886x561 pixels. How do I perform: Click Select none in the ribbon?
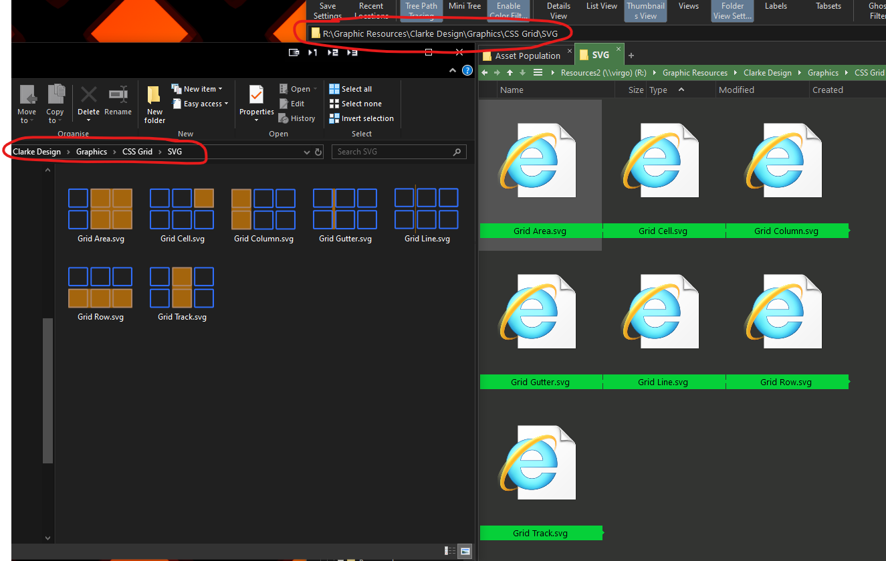[x=355, y=104]
